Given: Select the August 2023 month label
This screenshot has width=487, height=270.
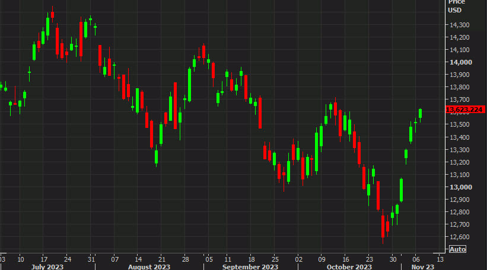Looking at the screenshot, I should (x=149, y=267).
